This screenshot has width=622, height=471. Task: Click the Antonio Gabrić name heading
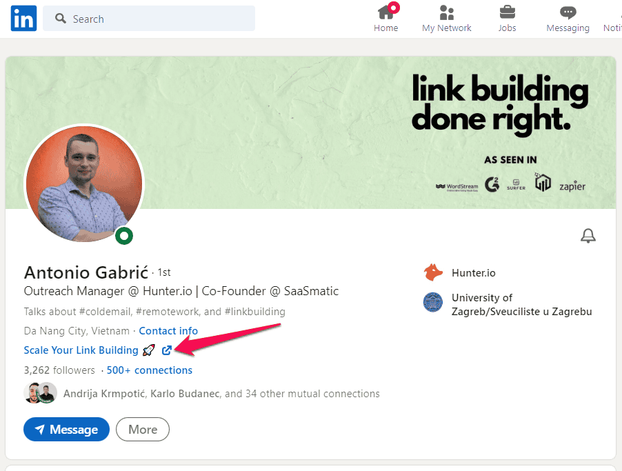[86, 272]
